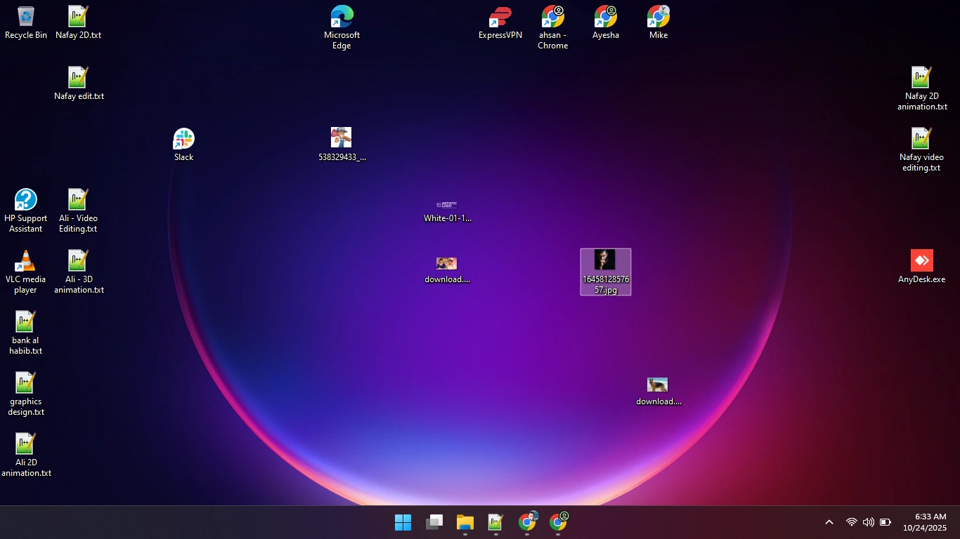Open the clock and date panel
This screenshot has width=960, height=539.
point(925,523)
